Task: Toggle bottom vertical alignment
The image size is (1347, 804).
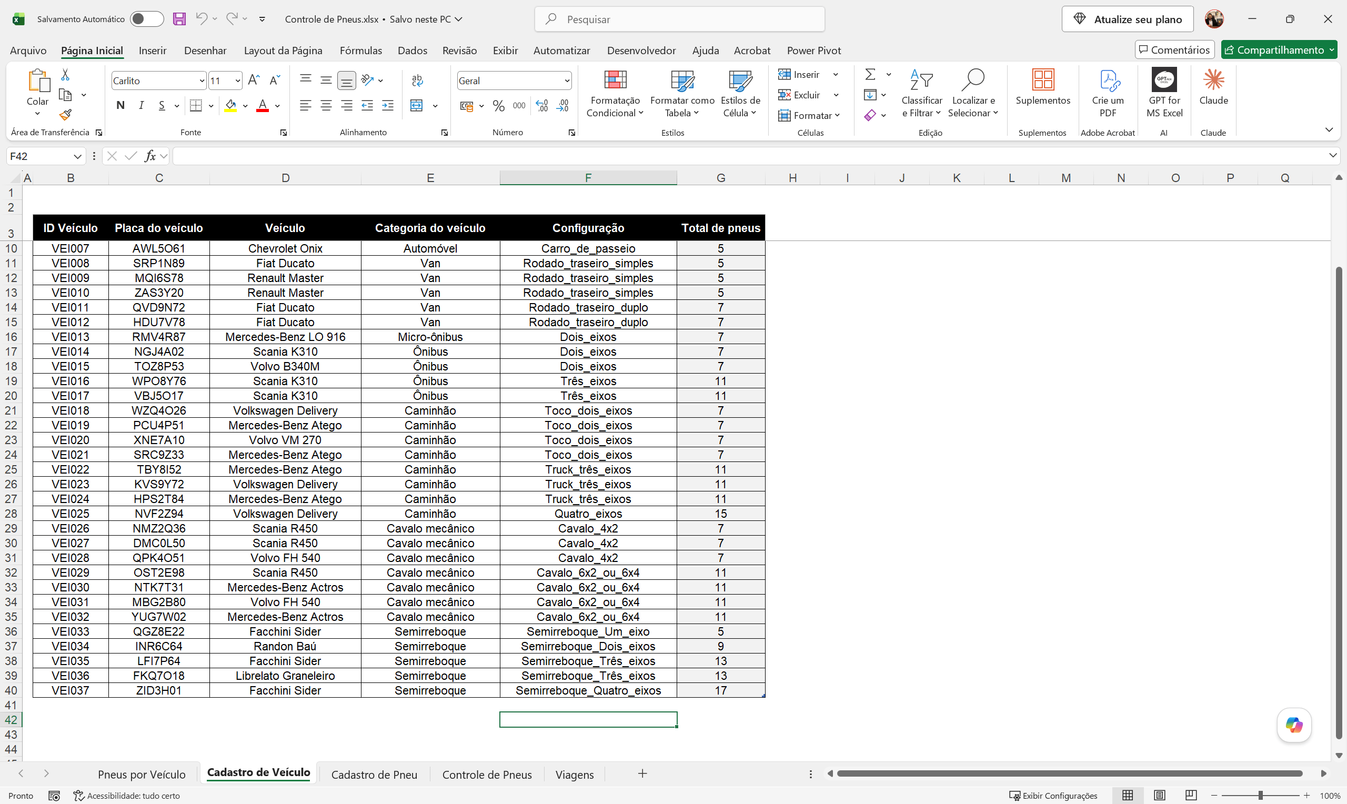Action: click(347, 80)
